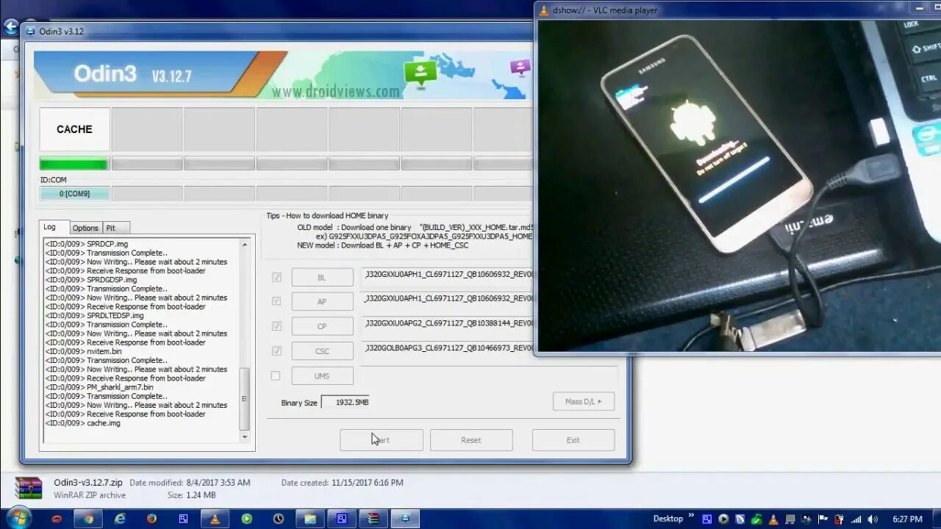Toggle the BL checkbox
This screenshot has height=529, width=941.
coord(276,277)
